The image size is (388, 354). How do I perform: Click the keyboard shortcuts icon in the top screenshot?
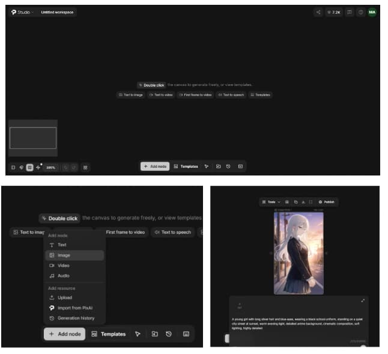click(240, 166)
